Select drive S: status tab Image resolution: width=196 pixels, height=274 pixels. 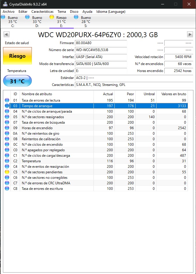pyautogui.click(x=86, y=21)
